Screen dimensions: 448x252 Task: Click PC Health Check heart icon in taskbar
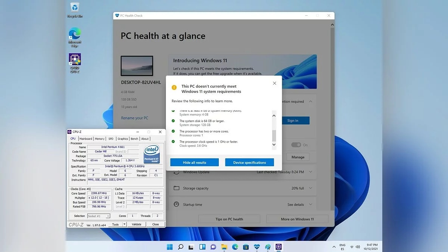pyautogui.click(x=257, y=247)
